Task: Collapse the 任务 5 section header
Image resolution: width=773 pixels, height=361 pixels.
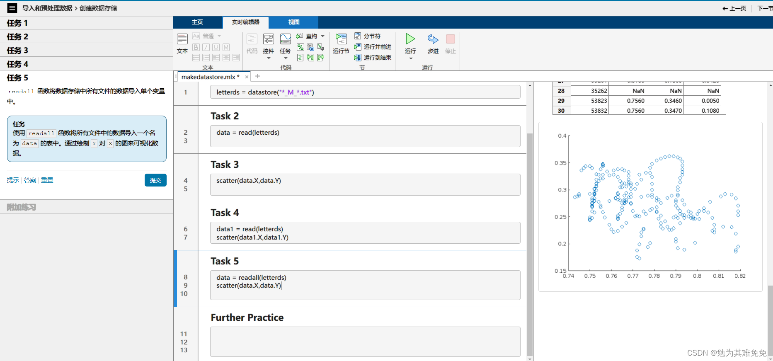Action: click(87, 78)
